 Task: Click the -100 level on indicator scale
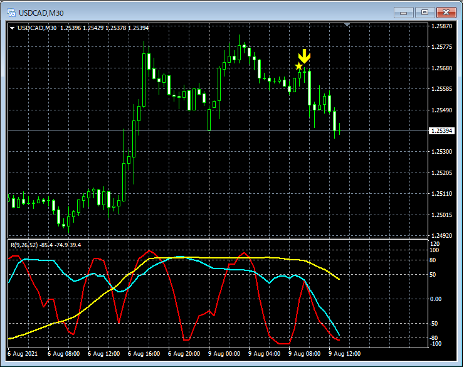click(435, 344)
